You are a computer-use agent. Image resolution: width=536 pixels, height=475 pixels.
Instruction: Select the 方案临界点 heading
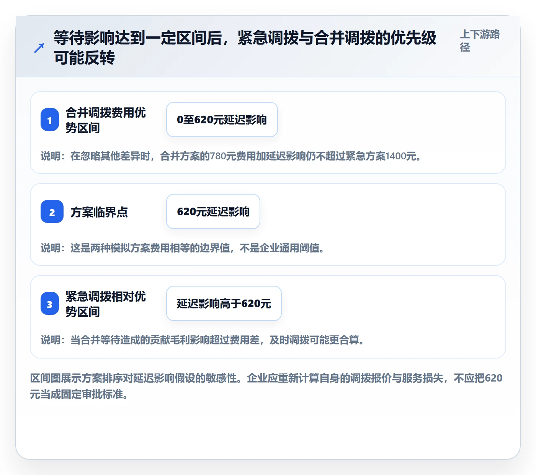(x=99, y=212)
